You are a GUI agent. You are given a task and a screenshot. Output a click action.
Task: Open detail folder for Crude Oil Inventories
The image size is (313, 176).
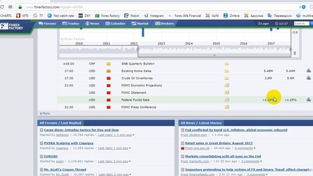pos(226,78)
